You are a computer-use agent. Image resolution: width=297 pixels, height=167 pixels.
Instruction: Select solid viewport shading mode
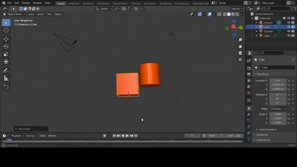[x=229, y=14]
